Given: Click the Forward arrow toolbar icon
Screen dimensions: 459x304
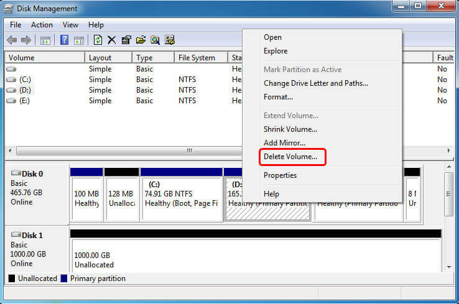Looking at the screenshot, I should point(25,40).
